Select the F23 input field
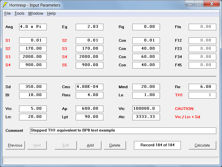Image resolution: width=222 pixels, height=167 pixels. point(203,49)
